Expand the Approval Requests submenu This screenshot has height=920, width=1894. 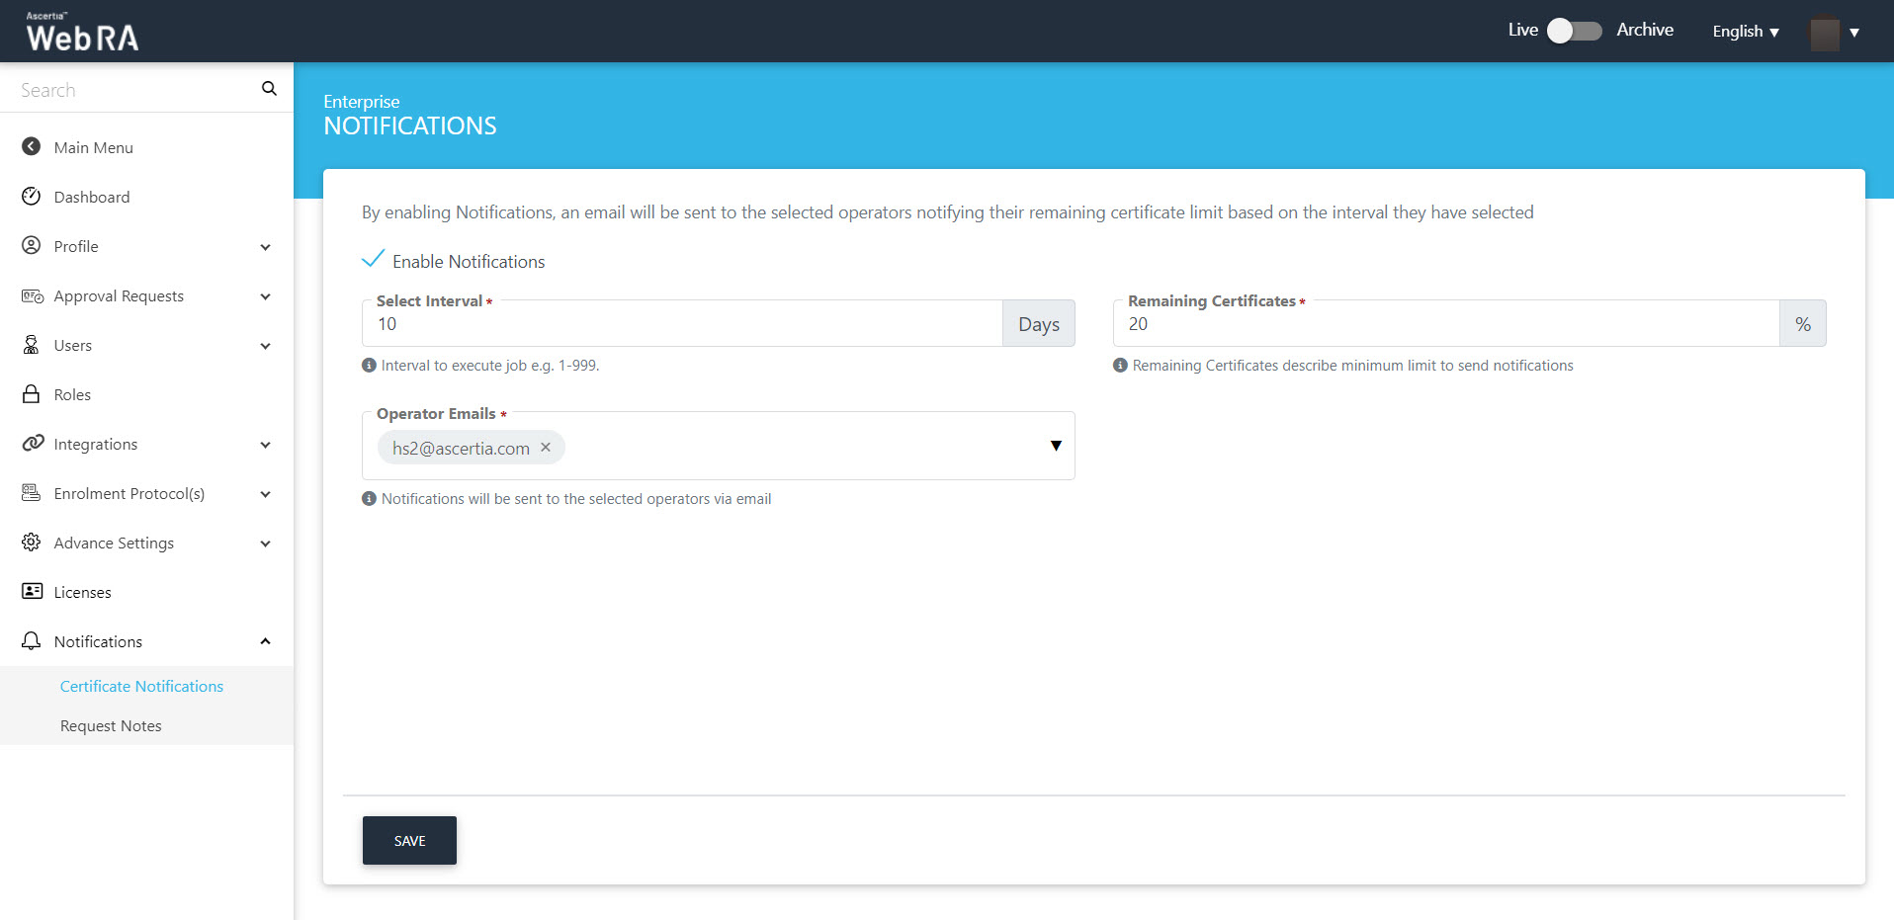(265, 296)
